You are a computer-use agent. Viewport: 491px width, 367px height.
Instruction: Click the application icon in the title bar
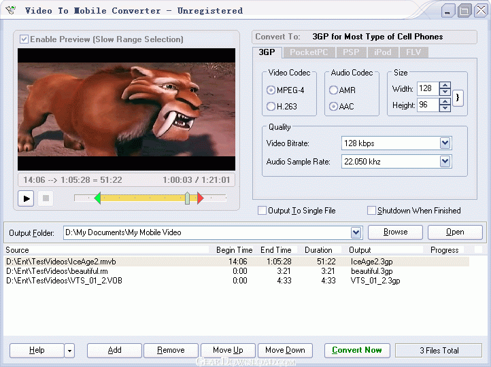pos(11,10)
